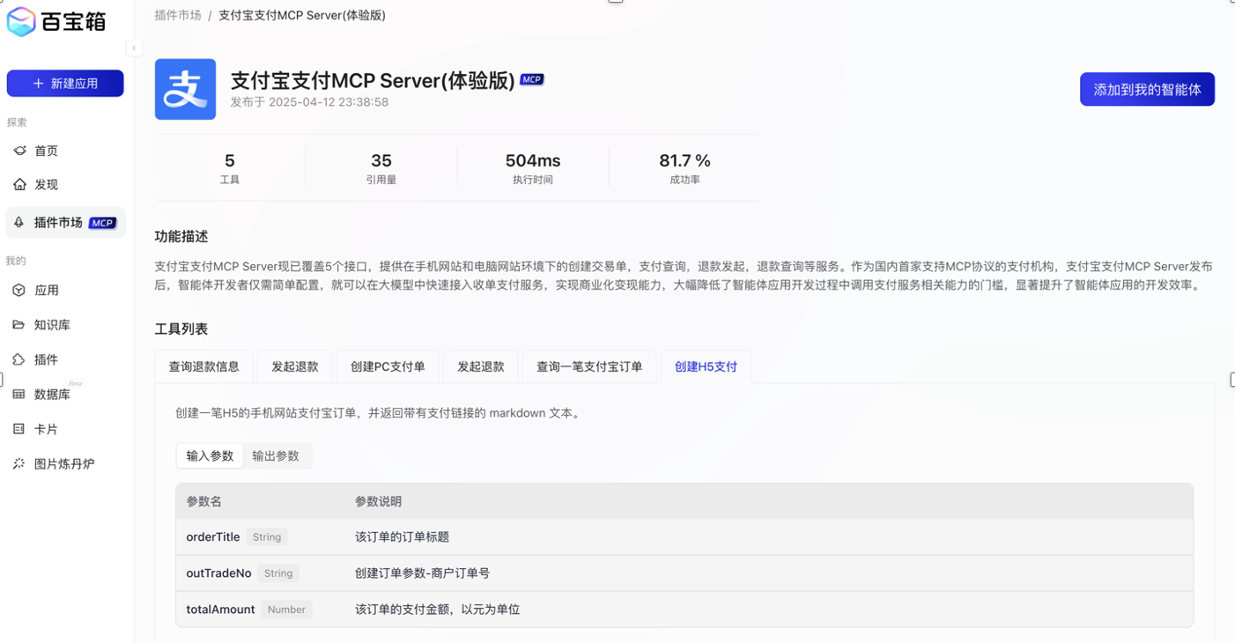Click the 参数名 column header
This screenshot has height=643, width=1235.
point(203,501)
